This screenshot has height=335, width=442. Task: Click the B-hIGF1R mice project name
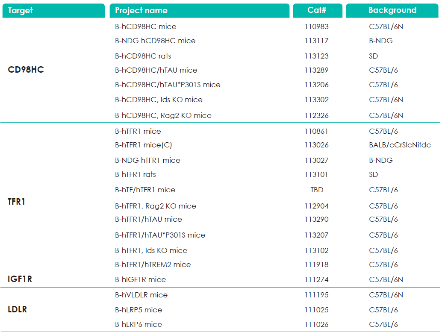(x=140, y=279)
